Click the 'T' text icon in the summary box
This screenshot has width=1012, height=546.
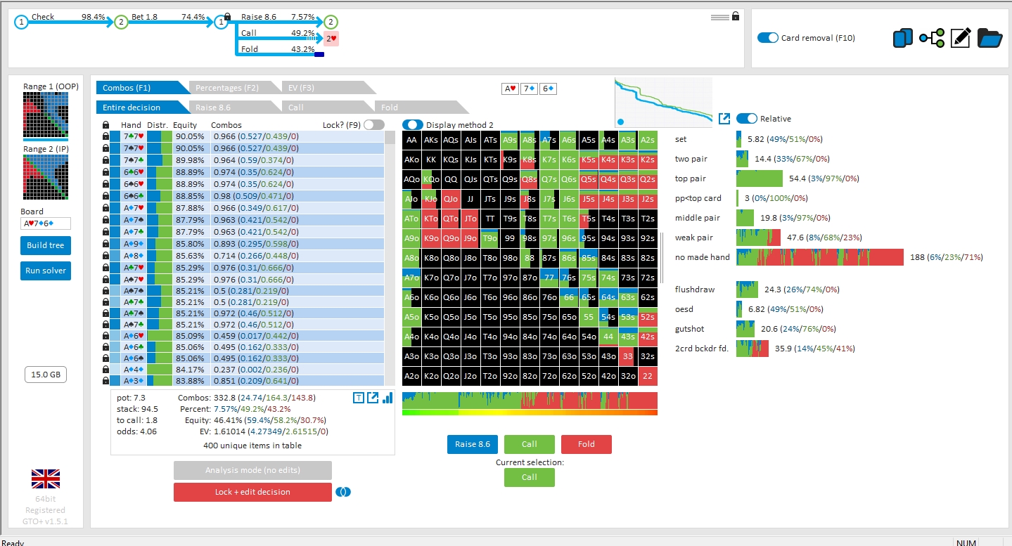click(x=358, y=398)
